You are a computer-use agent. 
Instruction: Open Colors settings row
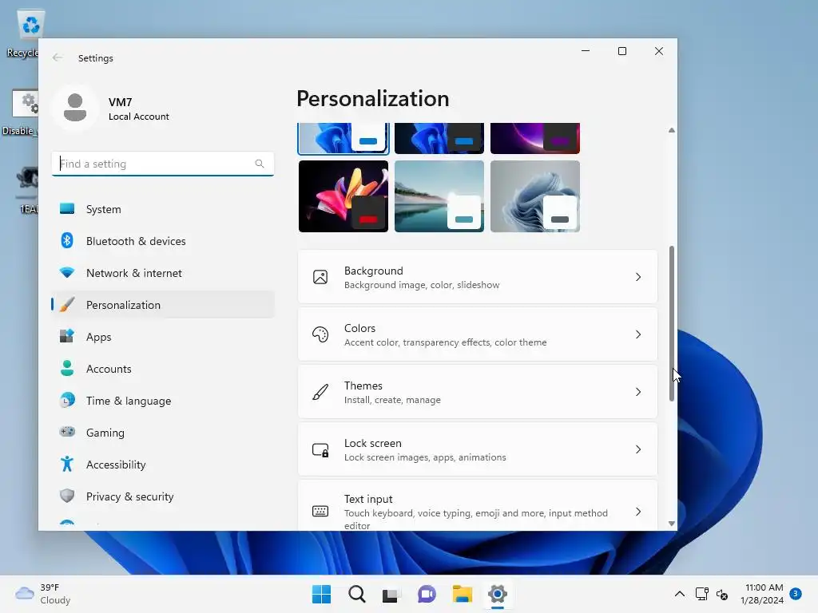478,334
